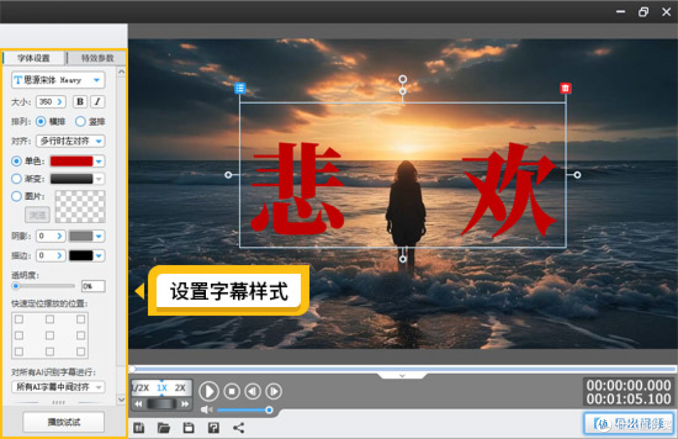Step forward one frame

(x=274, y=391)
